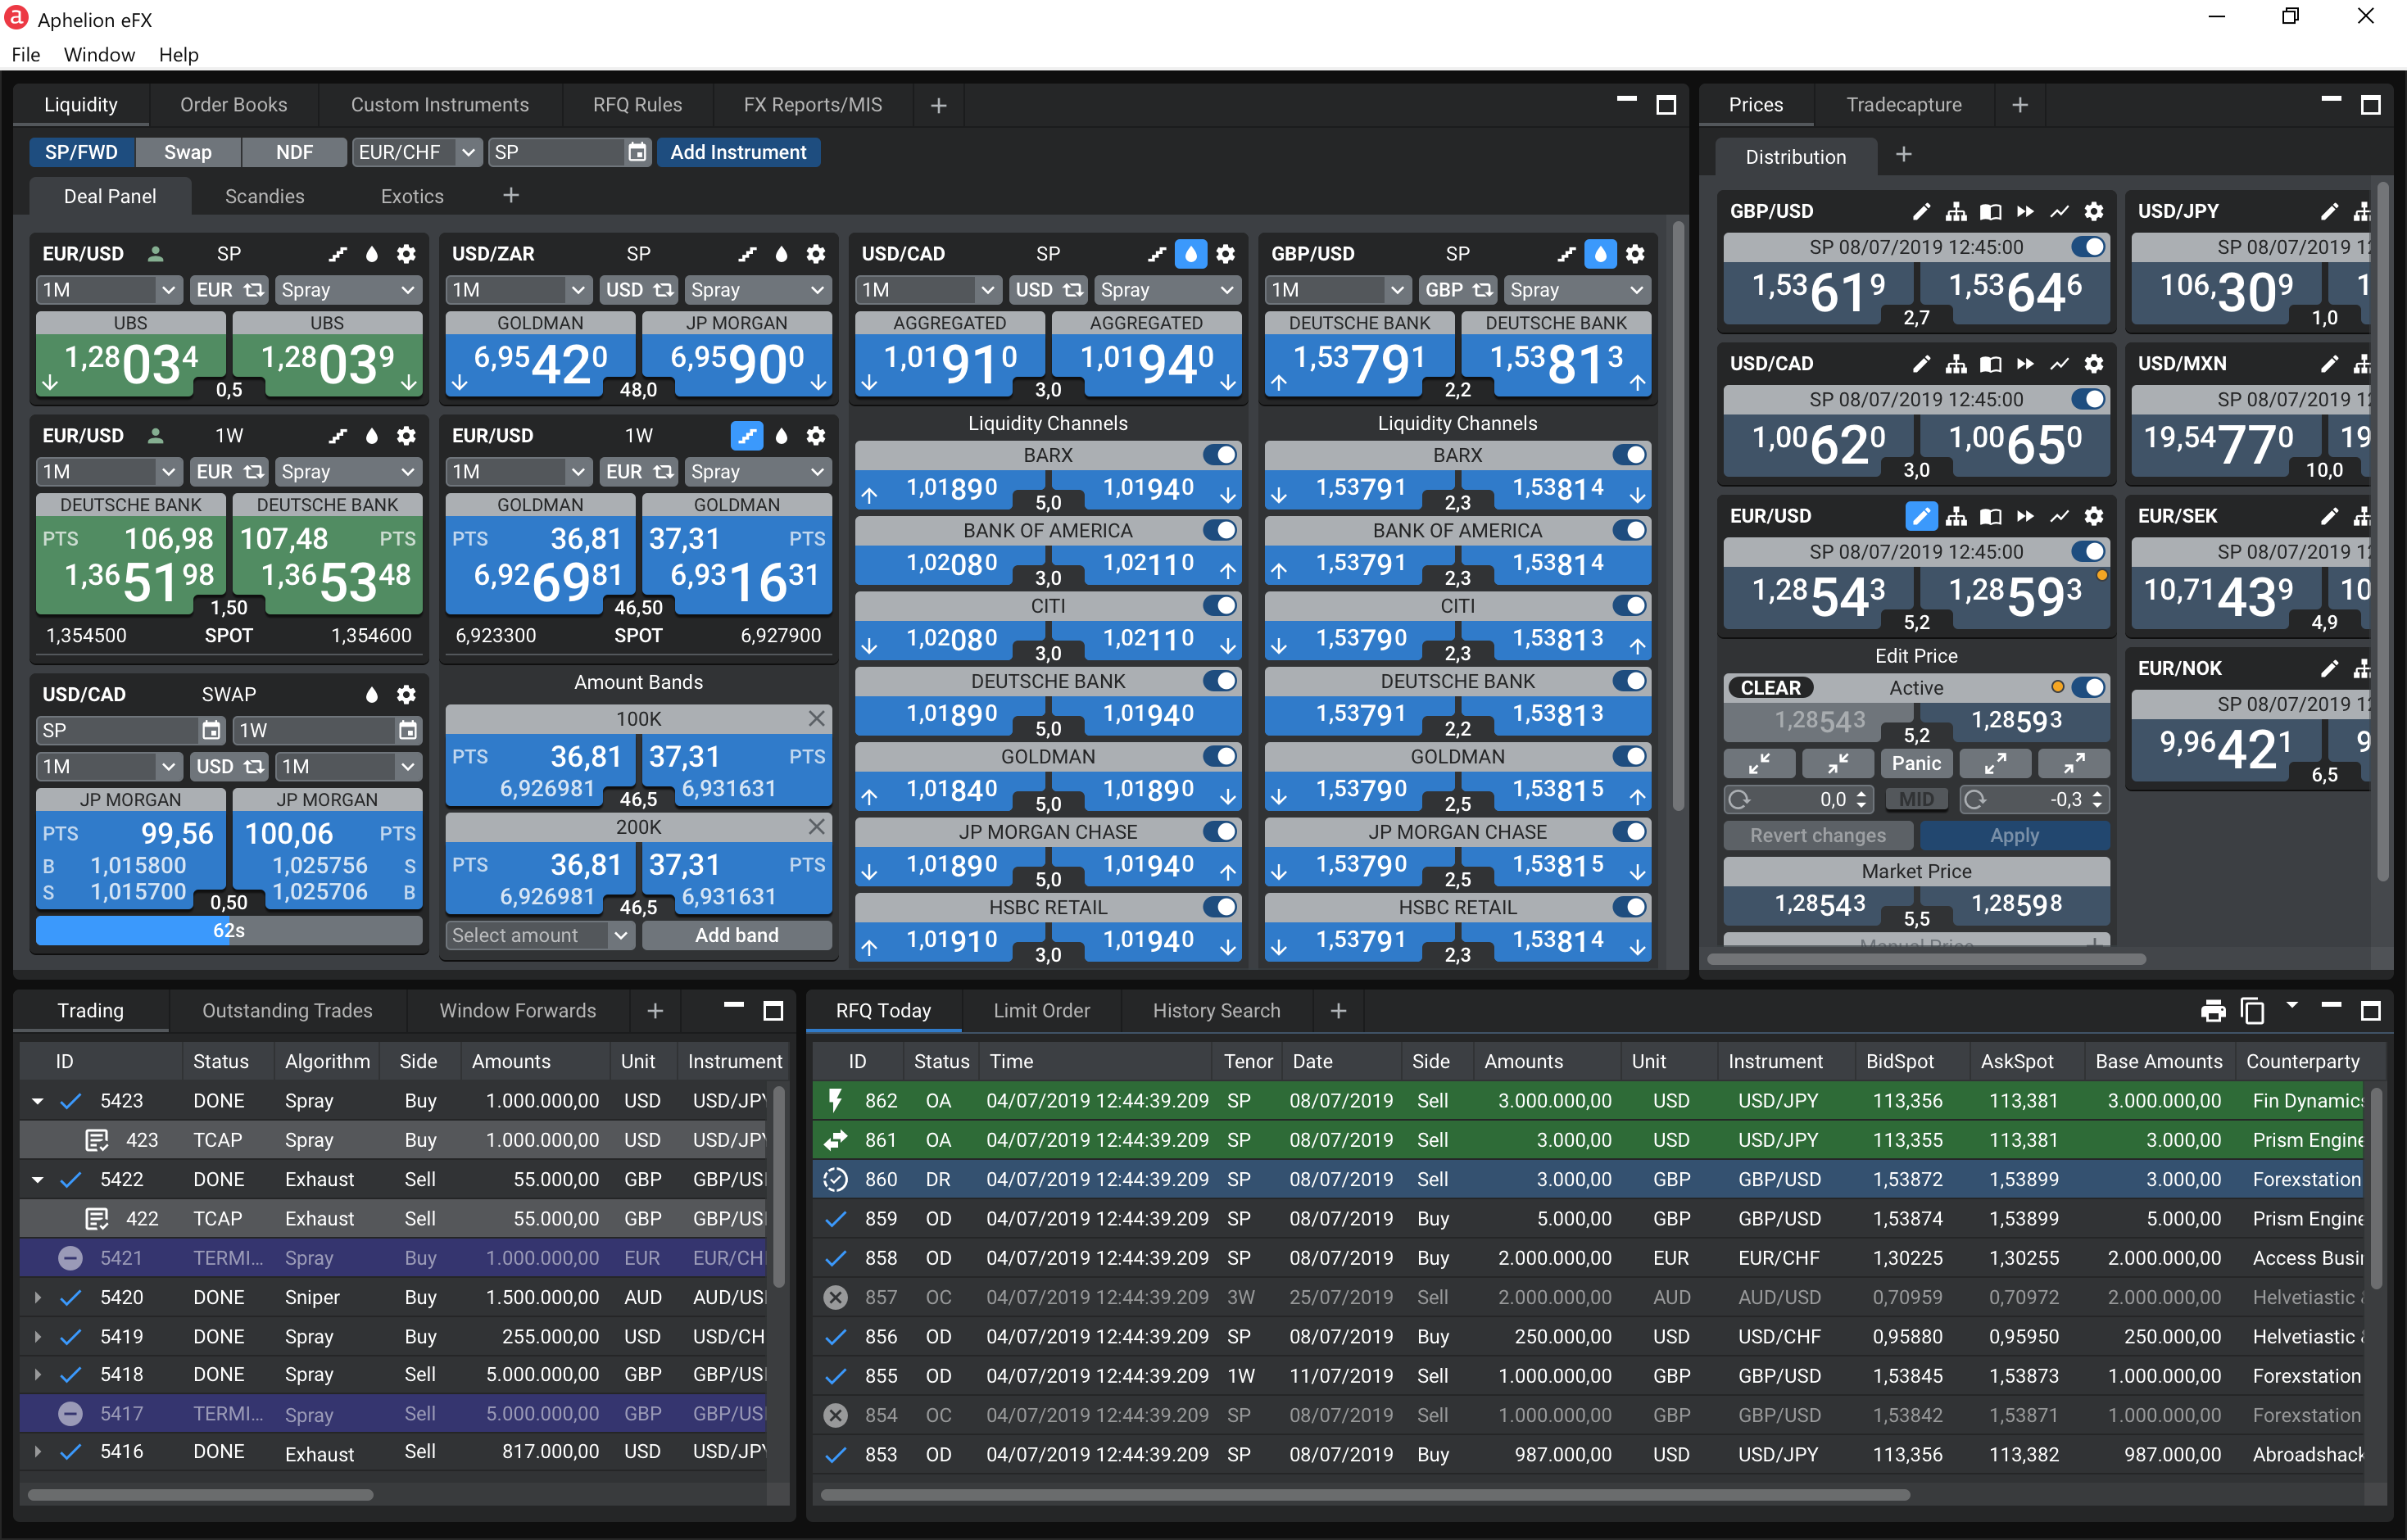Click widen-spread outward arrows rightmost button in Edit Price
Image resolution: width=2407 pixels, height=1540 pixels.
coord(2074,764)
